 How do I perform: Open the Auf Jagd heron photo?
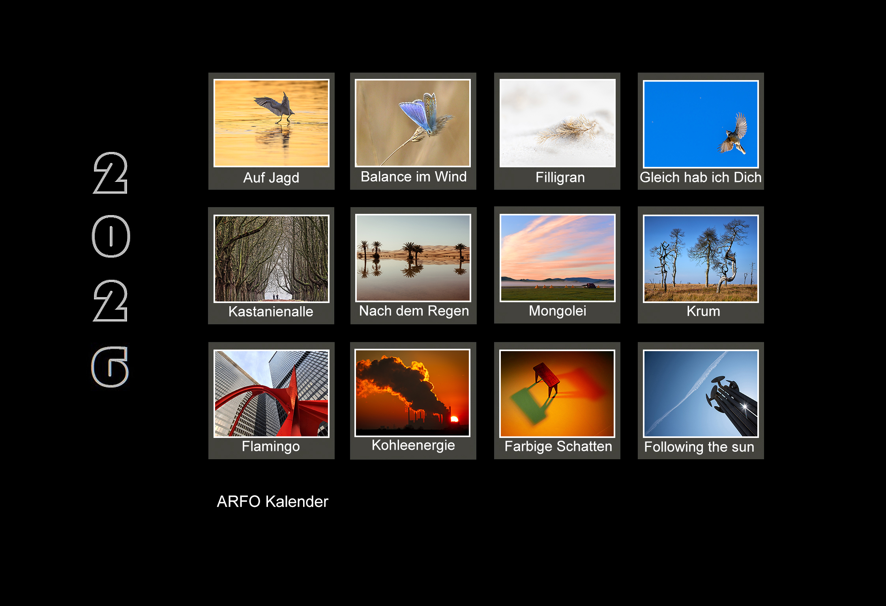271,123
